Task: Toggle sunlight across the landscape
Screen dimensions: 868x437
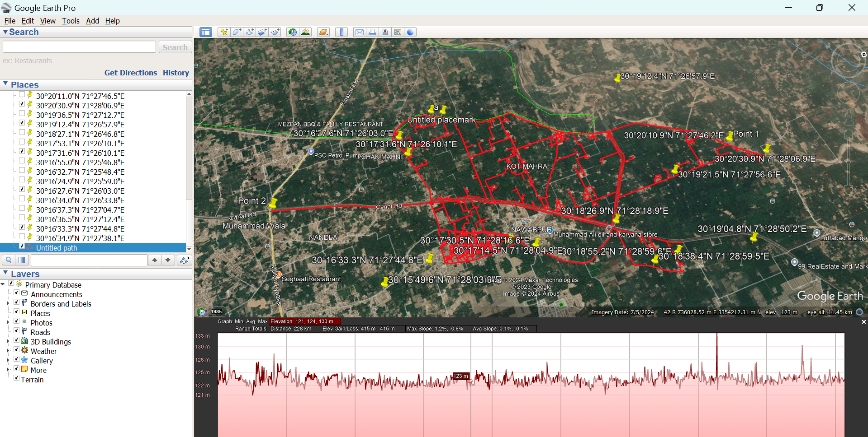Action: 306,32
